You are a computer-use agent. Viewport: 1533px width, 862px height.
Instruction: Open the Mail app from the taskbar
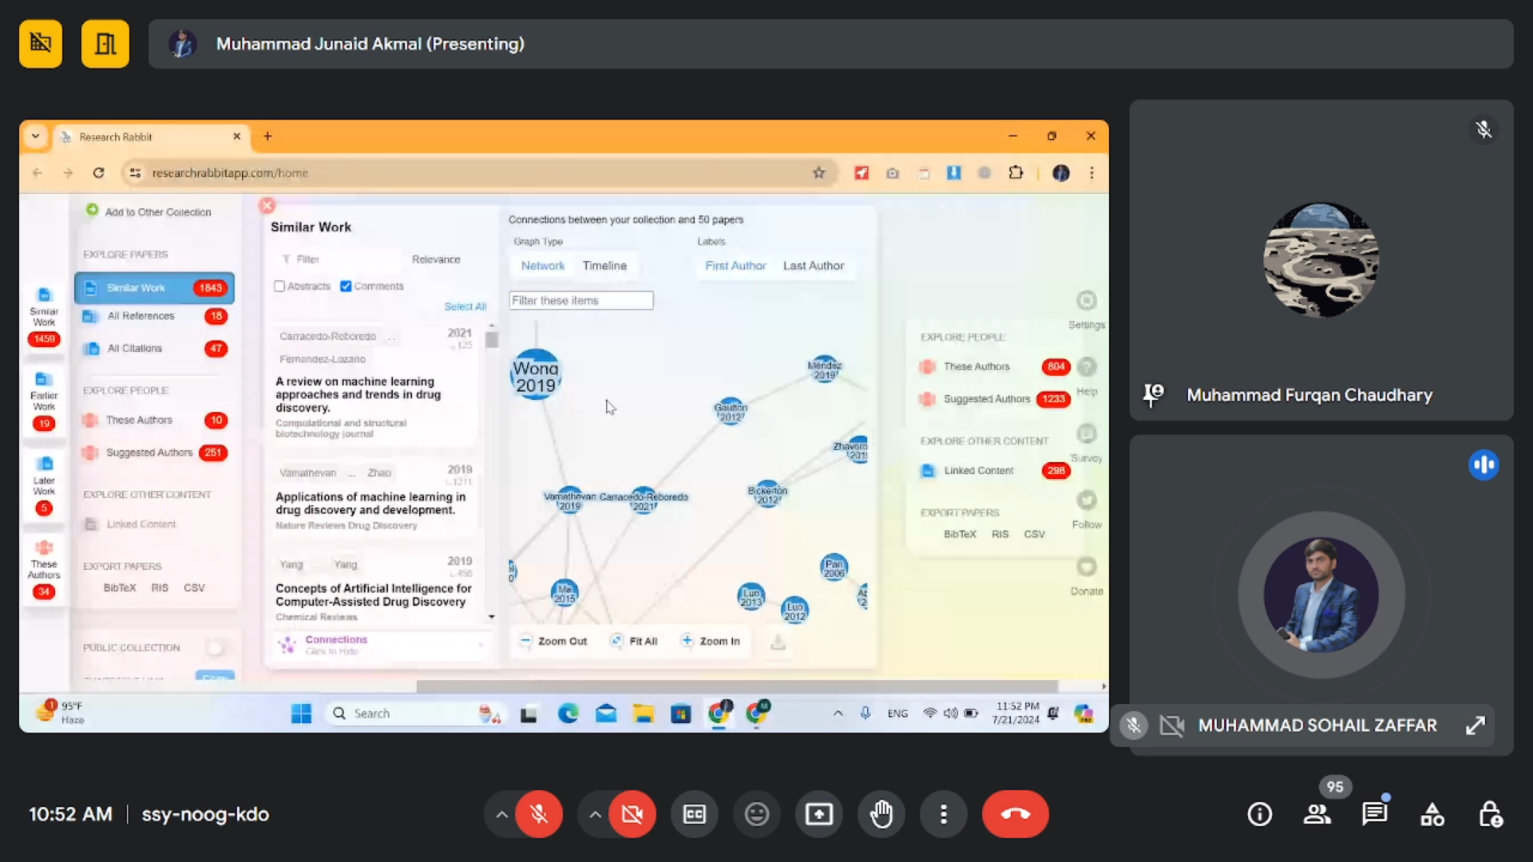[x=606, y=714]
